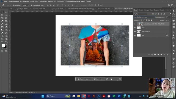
Task: Create a new layer in Layers panel
Action: (164, 54)
